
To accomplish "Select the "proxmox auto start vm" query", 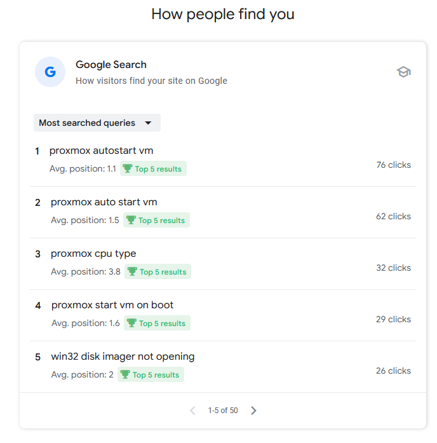I will point(104,202).
